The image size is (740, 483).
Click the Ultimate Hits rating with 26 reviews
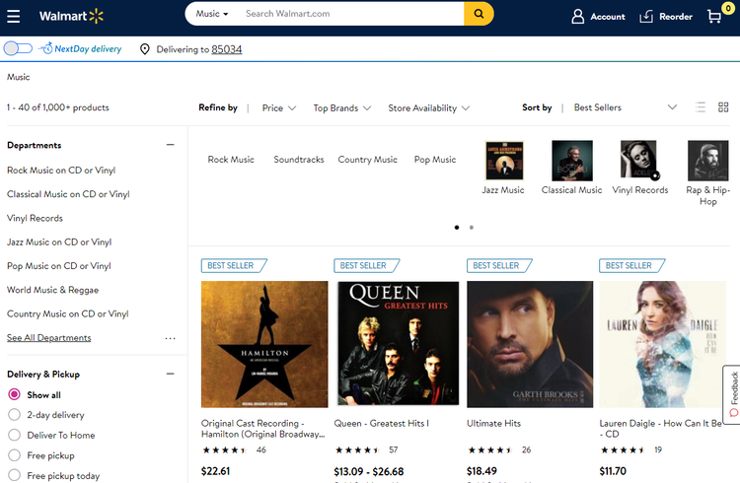click(x=499, y=450)
